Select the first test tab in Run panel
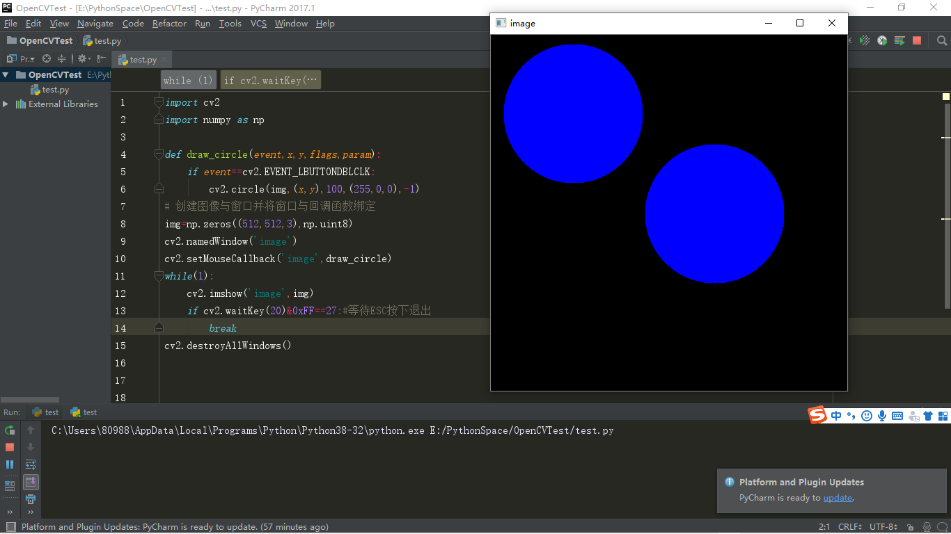This screenshot has height=534, width=951. click(45, 412)
